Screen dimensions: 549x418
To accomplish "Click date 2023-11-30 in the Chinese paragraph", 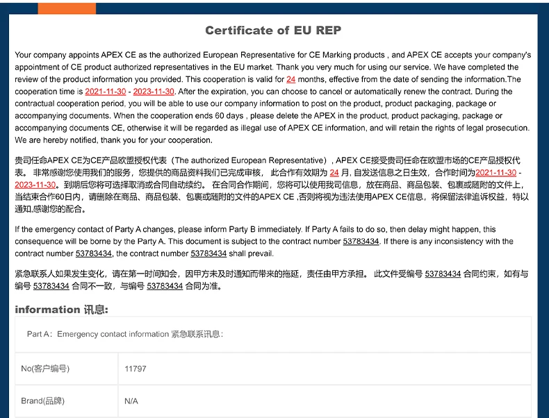I will [x=35, y=185].
